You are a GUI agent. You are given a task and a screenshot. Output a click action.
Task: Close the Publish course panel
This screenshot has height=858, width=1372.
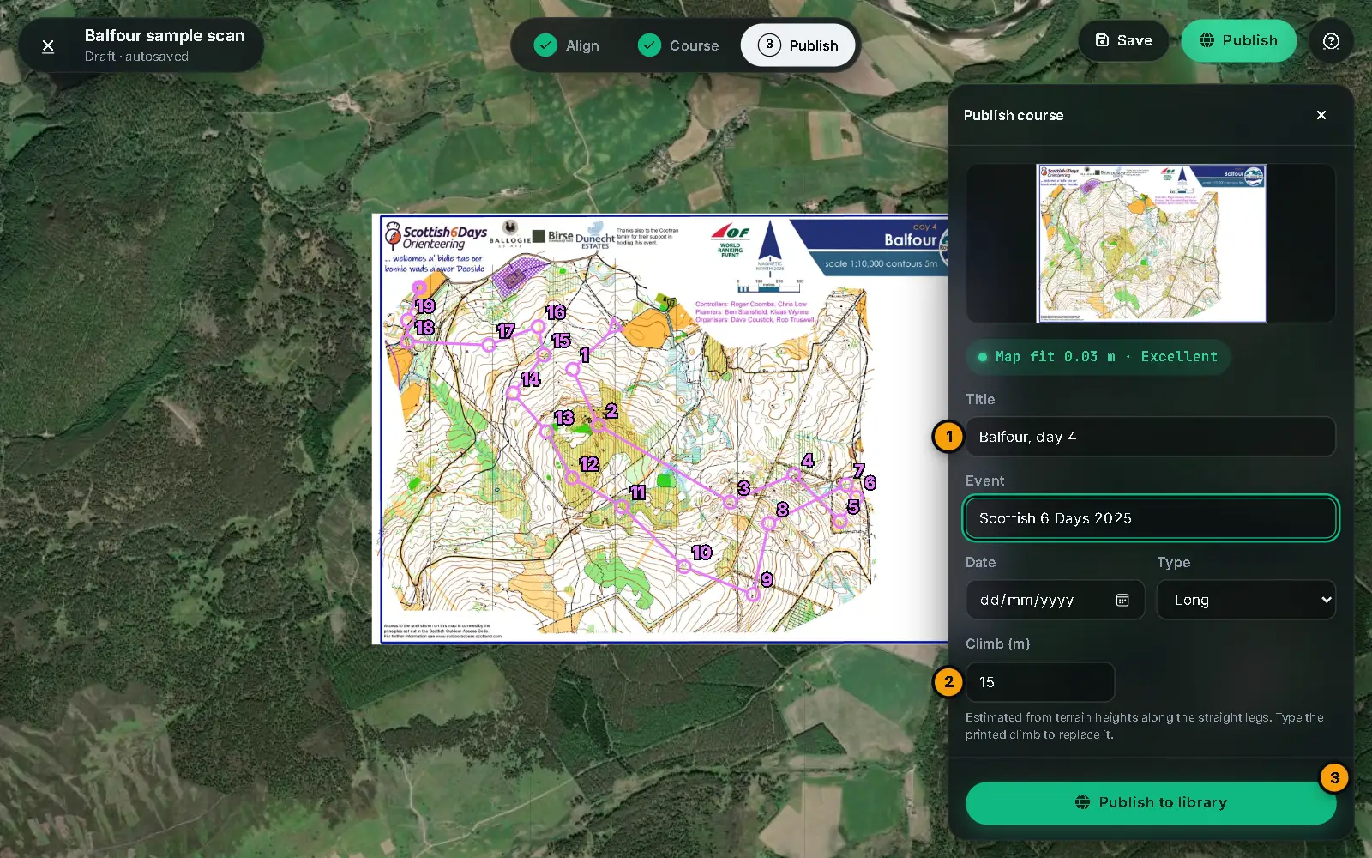click(x=1321, y=115)
